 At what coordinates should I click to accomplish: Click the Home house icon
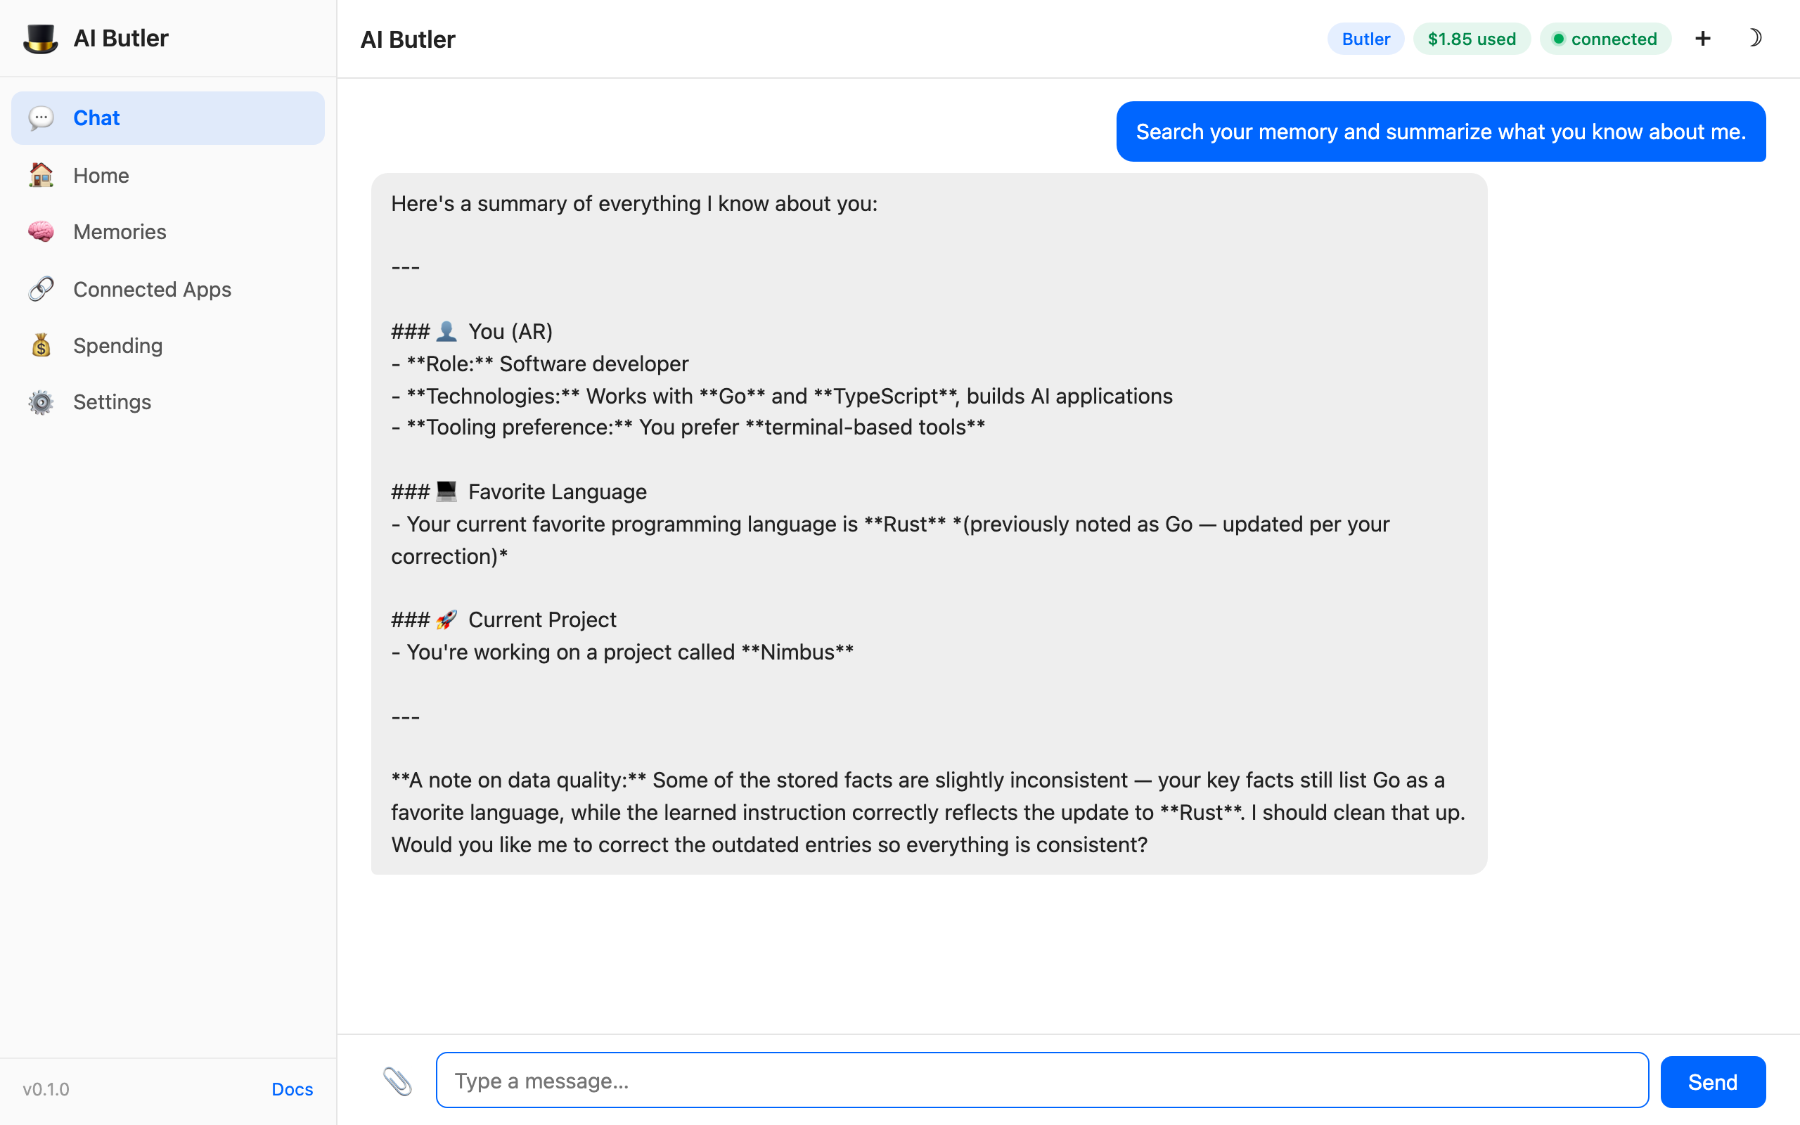tap(41, 175)
